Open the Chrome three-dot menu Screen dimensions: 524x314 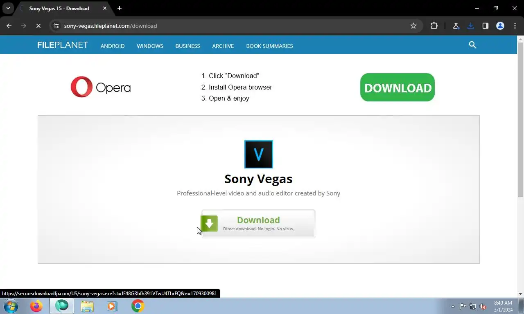click(515, 26)
